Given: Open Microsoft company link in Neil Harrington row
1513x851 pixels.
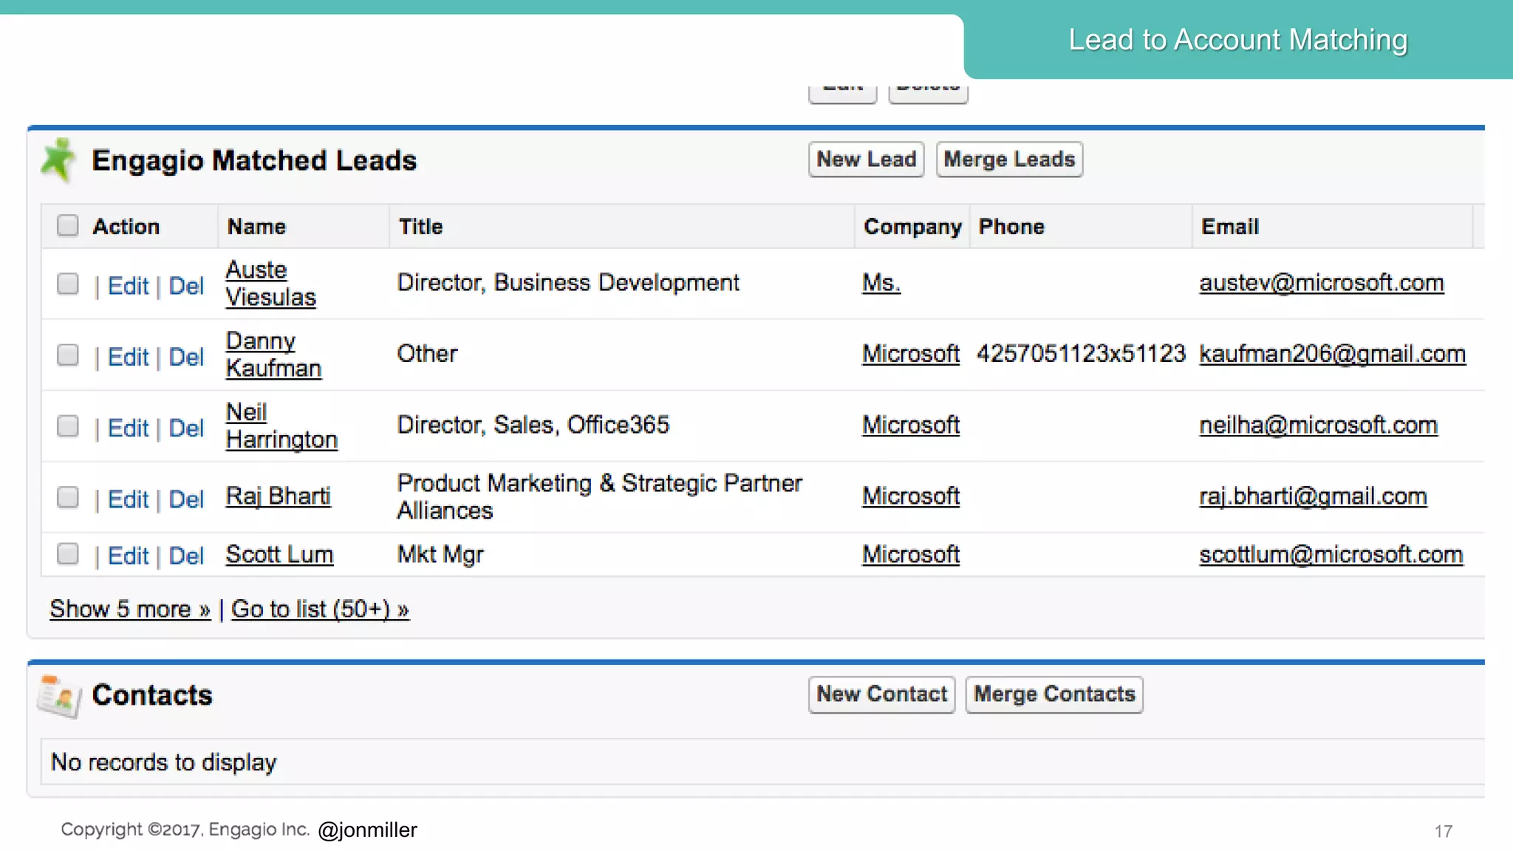Looking at the screenshot, I should [911, 425].
